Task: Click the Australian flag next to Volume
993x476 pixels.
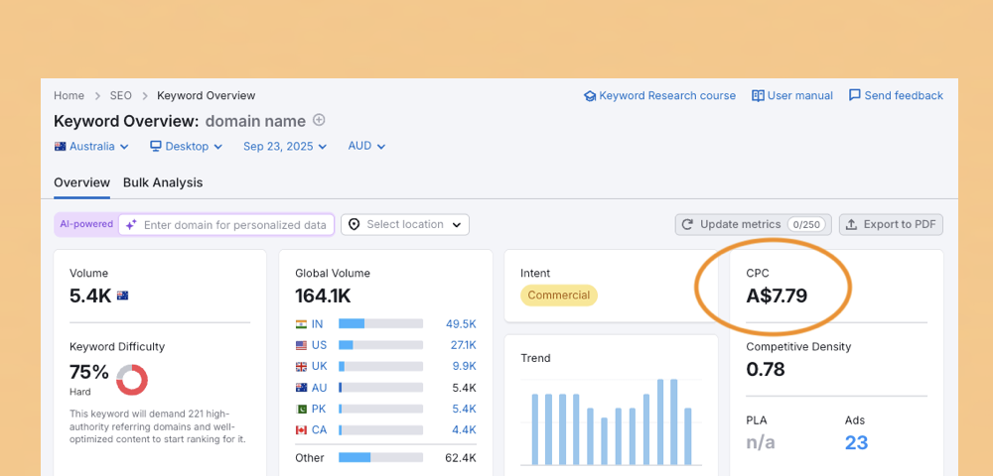Action: [123, 296]
